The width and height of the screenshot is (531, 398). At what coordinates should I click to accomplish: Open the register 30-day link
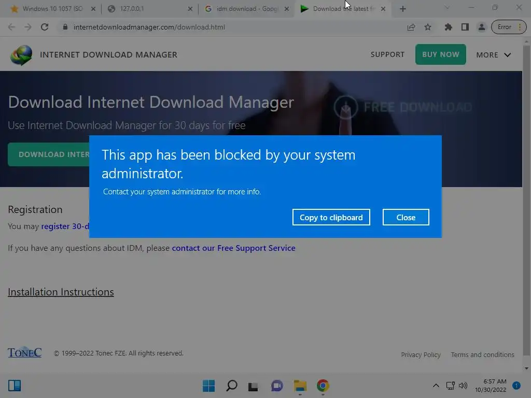[65, 226]
